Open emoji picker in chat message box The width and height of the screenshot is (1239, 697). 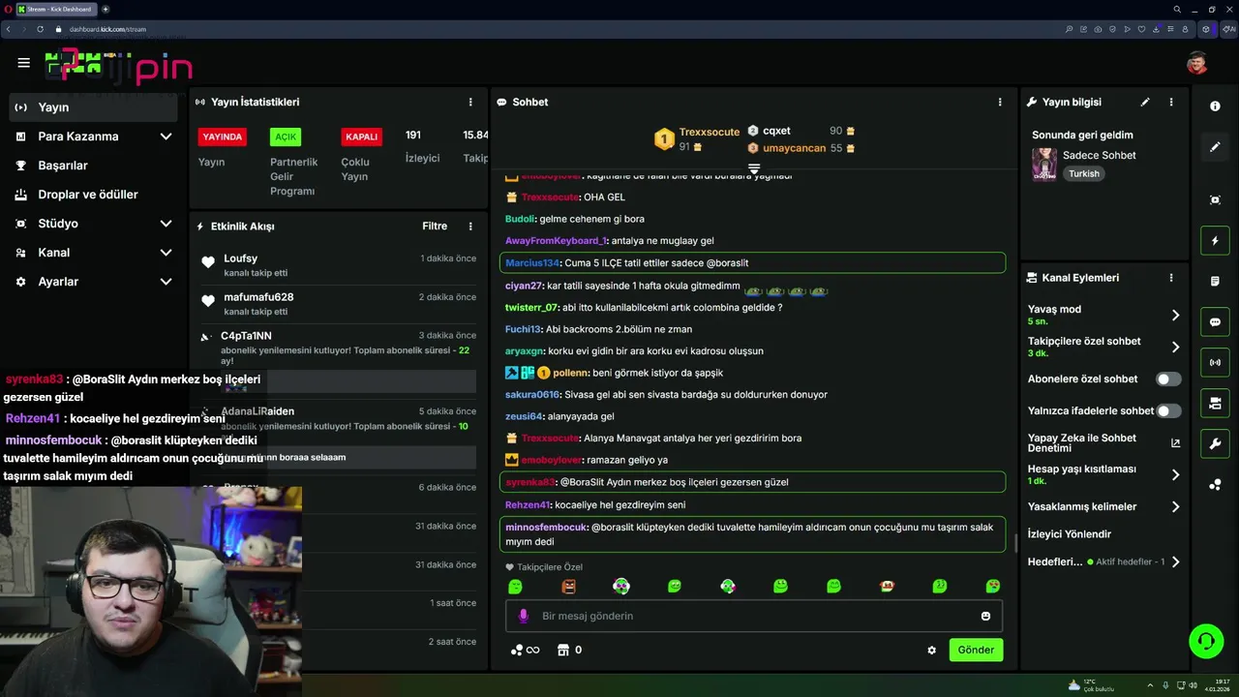(985, 616)
